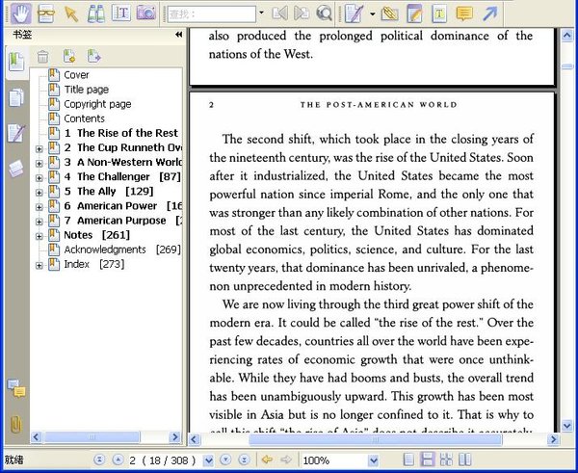The image size is (578, 473).
Task: Expand the Index bookmark
Action: click(x=39, y=266)
